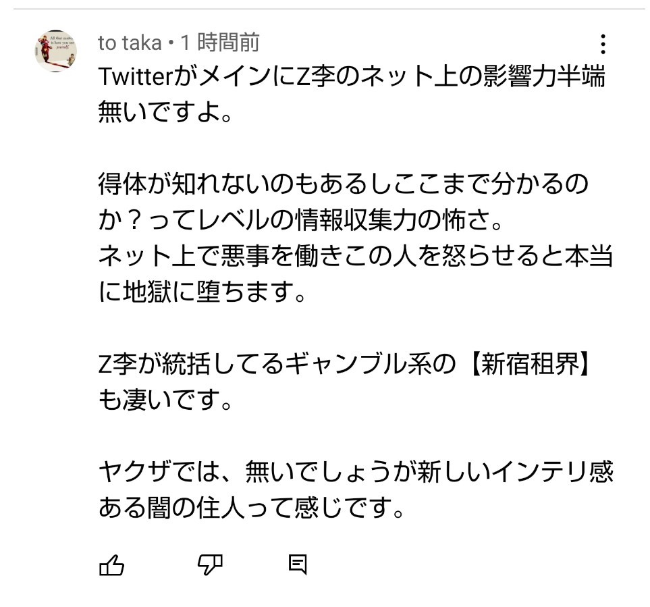Open the to taka username link
Image resolution: width=650 pixels, height=607 pixels.
click(x=130, y=43)
